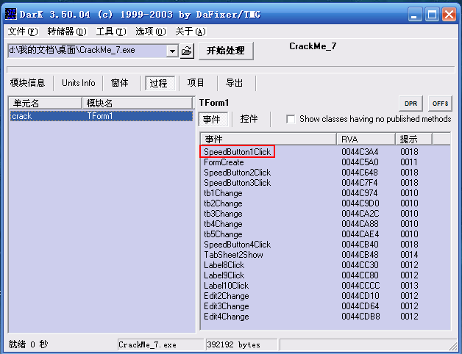Click the open file folder icon
Screen dimensions: 462x354
187,51
